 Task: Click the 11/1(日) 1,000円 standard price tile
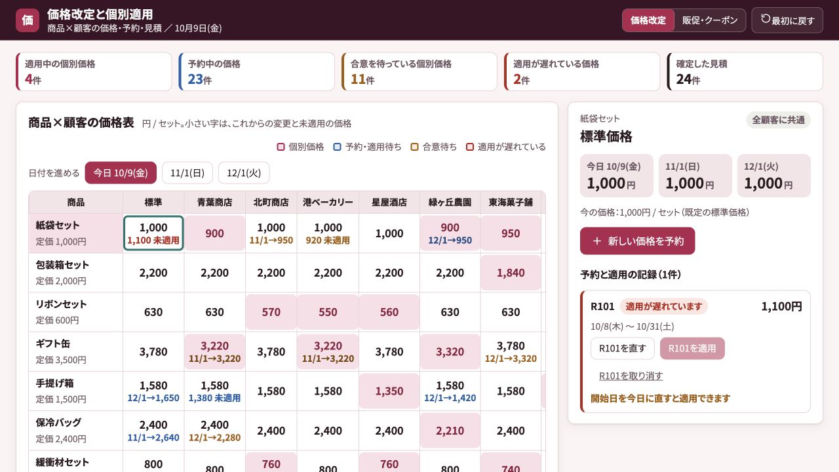coord(695,176)
